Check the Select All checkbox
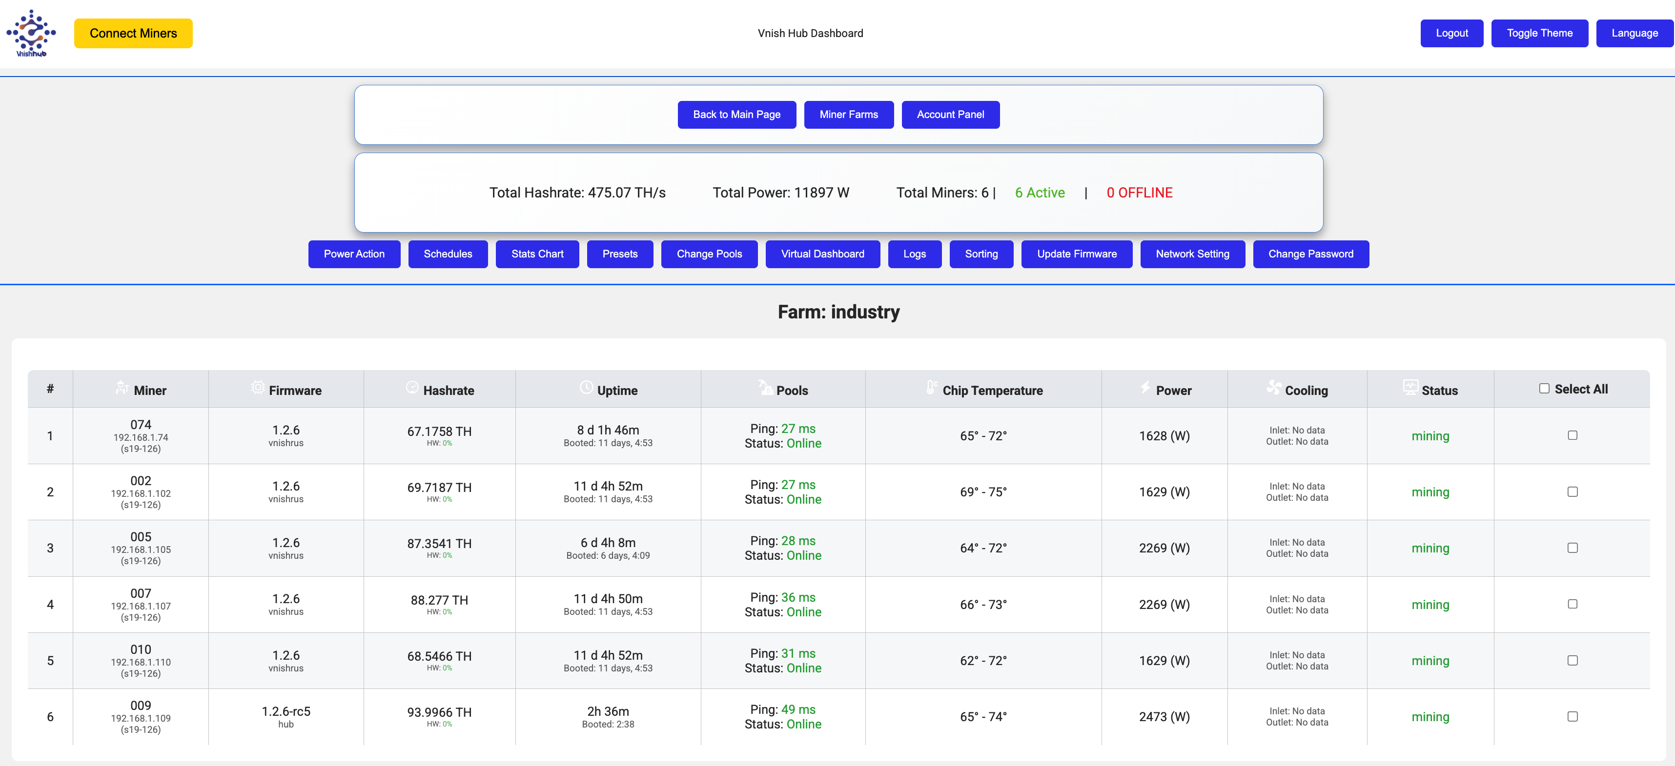 pos(1544,389)
